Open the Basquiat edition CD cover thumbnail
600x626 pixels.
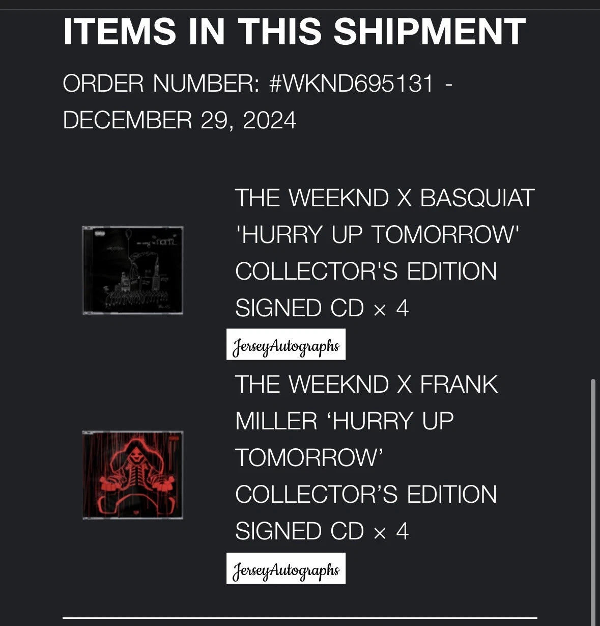(132, 270)
